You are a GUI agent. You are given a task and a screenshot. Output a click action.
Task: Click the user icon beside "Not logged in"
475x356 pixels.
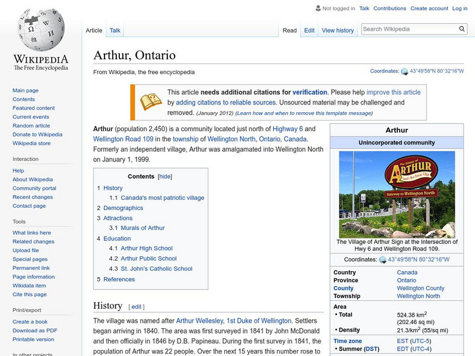(x=318, y=8)
